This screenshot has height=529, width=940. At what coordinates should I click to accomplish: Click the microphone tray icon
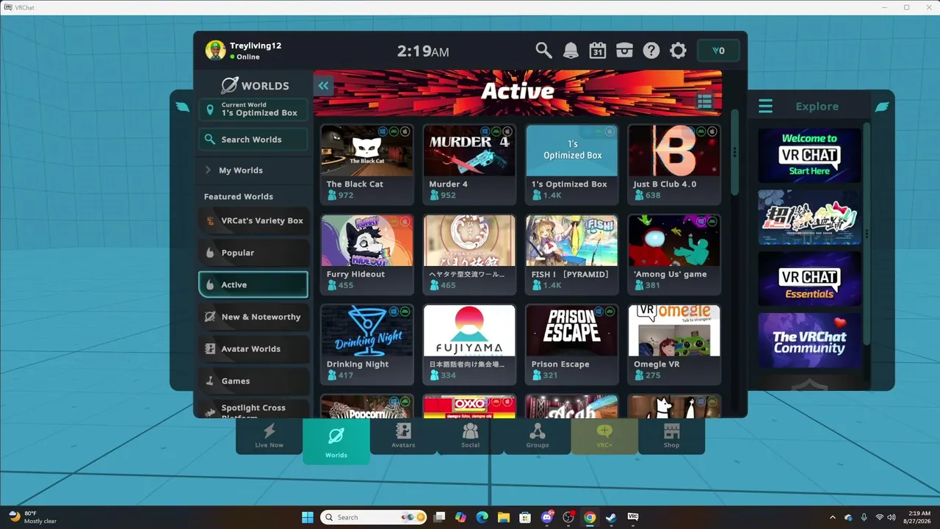tap(864, 517)
